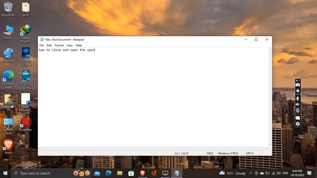
Task: Toggle the webcam in ScreenRec toolbar
Action: pos(298,110)
